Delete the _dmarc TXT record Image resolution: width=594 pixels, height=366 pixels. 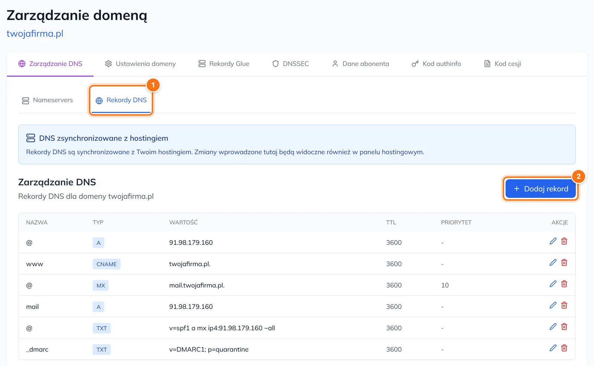point(564,348)
